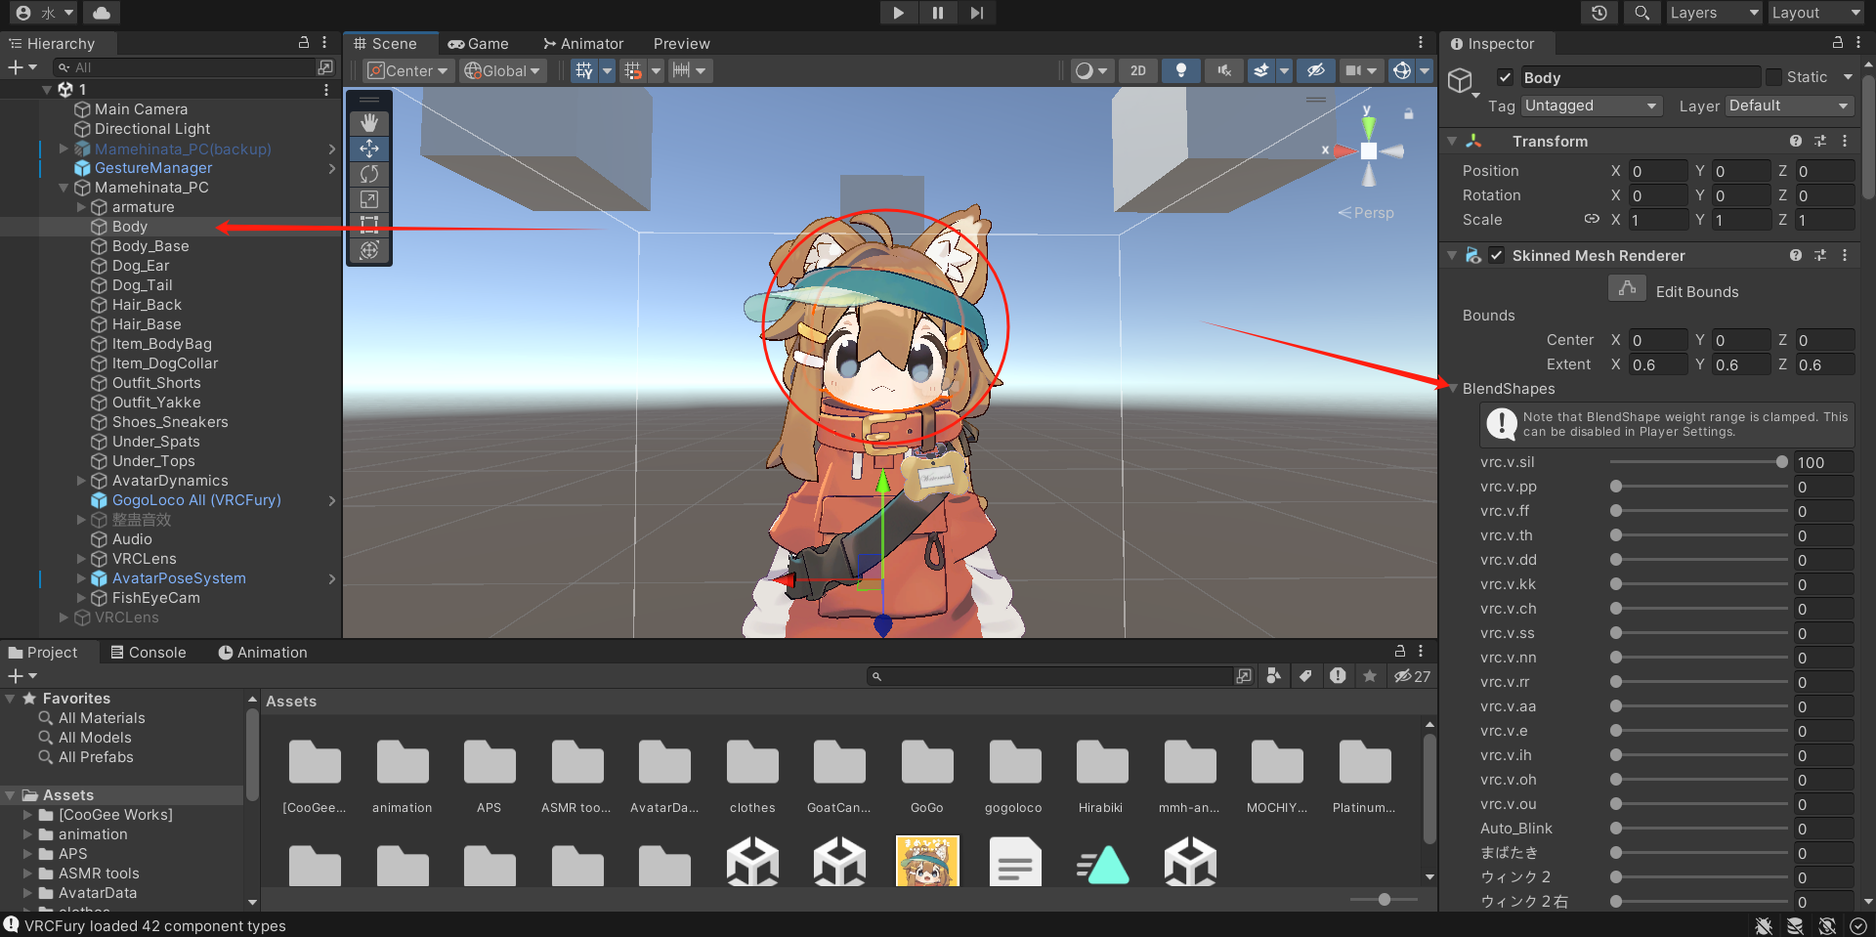The height and width of the screenshot is (937, 1876).
Task: Toggle Body object active checkbox
Action: (1506, 77)
